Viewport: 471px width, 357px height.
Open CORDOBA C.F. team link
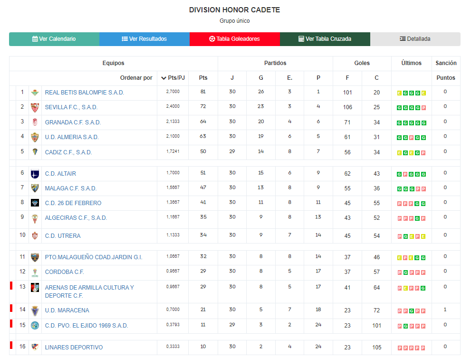(64, 272)
